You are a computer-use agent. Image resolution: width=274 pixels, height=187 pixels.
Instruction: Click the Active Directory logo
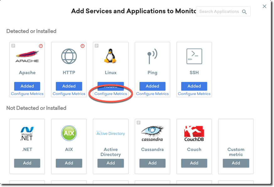pos(111,133)
